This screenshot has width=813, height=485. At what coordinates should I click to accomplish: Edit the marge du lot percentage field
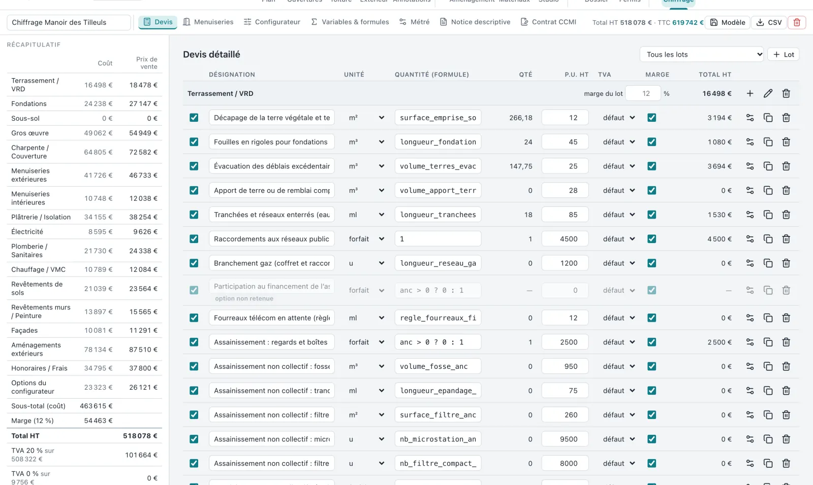pyautogui.click(x=643, y=93)
